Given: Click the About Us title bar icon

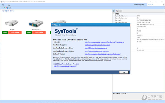Looking at the screenshot, I should (x=53, y=25).
